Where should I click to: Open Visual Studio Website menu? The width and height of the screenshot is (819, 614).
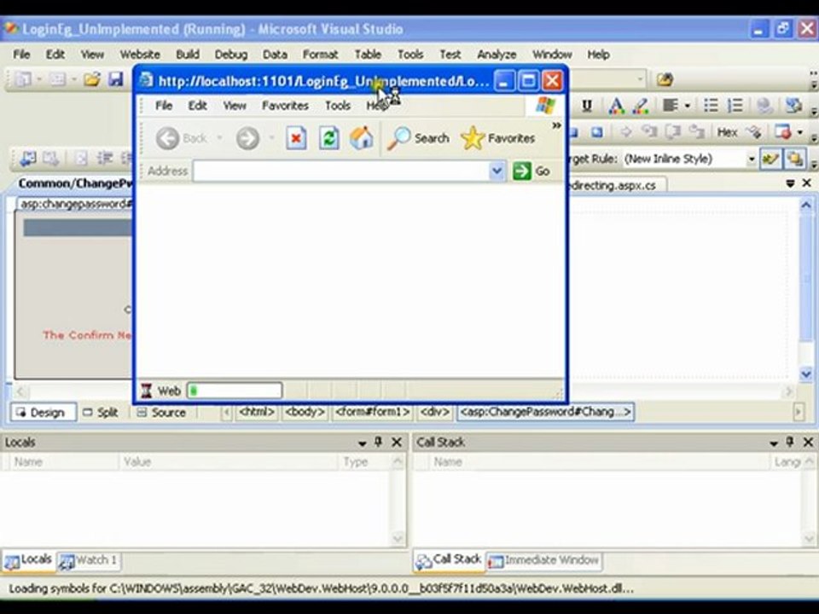[140, 55]
